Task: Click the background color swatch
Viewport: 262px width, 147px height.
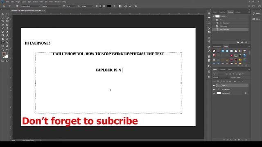Action: coord(7,57)
